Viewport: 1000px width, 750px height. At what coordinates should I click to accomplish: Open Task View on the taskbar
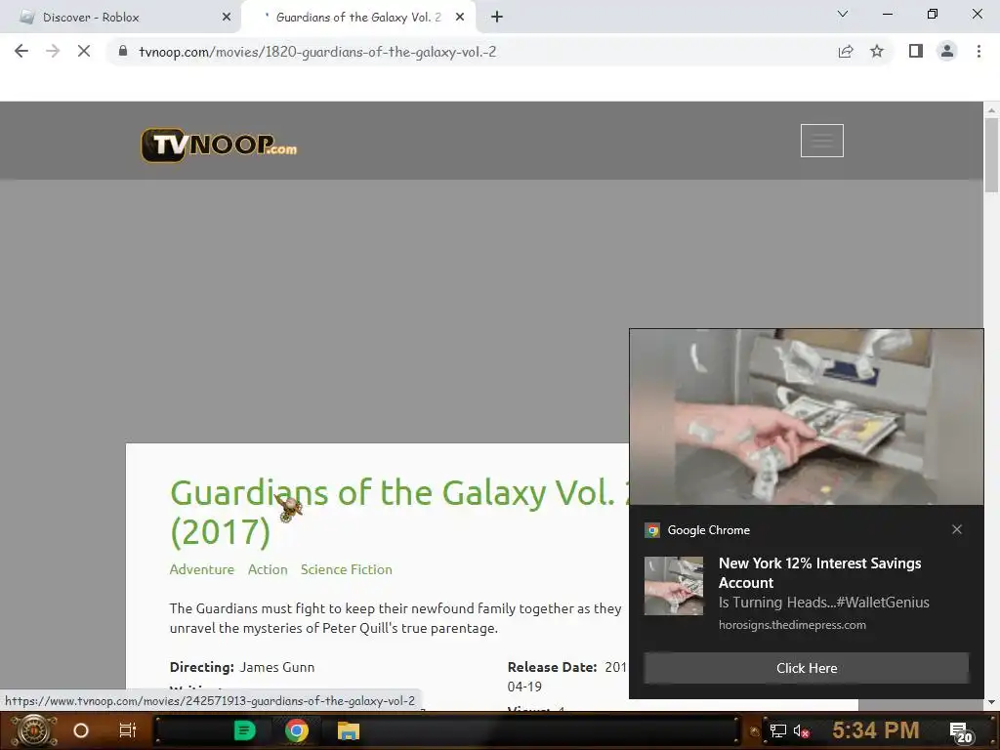128,730
